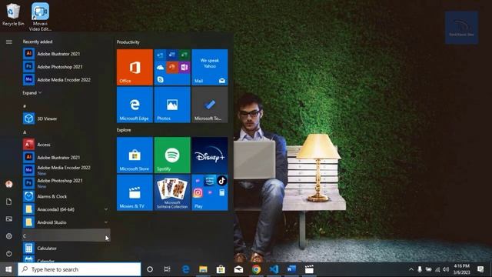Open Task View on taskbar
Image resolution: width=492 pixels, height=277 pixels.
click(x=168, y=269)
